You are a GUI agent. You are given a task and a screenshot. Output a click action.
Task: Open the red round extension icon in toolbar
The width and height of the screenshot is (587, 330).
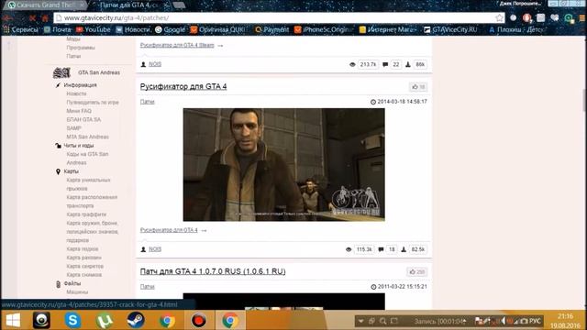(527, 17)
